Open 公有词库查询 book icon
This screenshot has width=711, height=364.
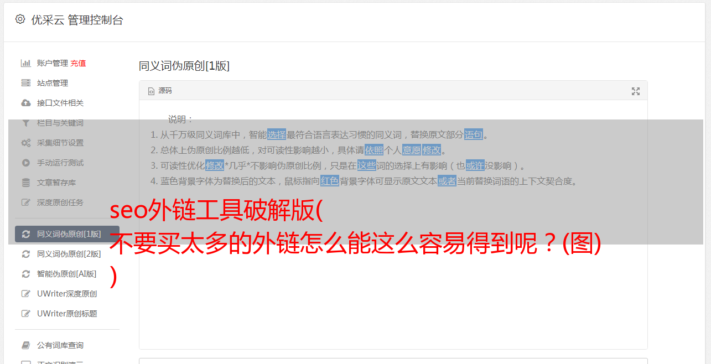(x=25, y=345)
